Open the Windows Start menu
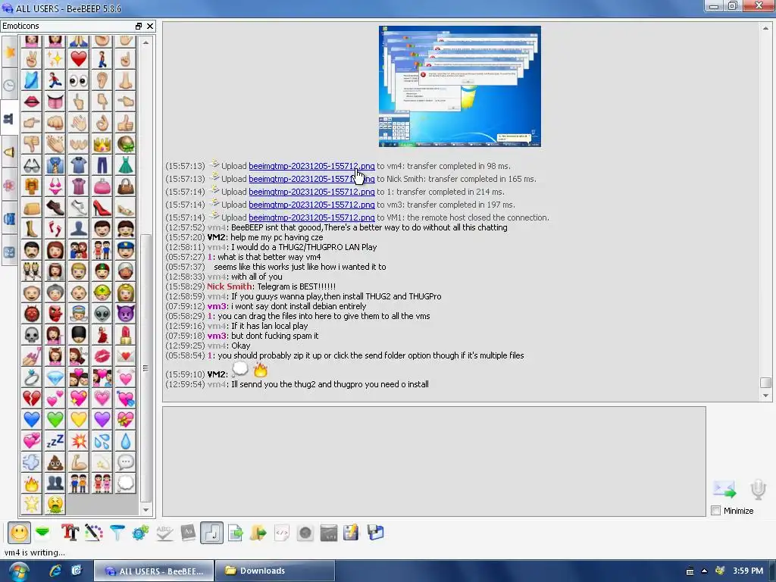 click(x=19, y=571)
